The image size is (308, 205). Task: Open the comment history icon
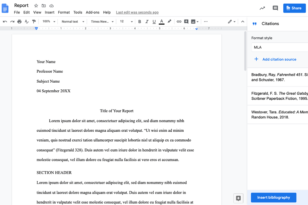[x=275, y=8]
